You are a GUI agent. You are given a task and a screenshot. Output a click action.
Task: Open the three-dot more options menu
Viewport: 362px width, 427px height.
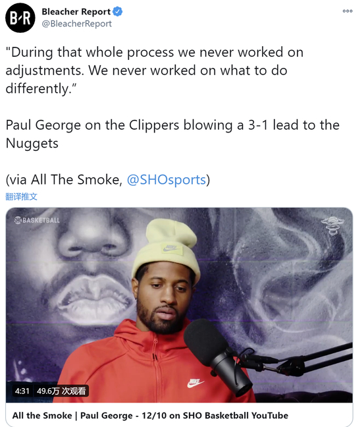[348, 11]
